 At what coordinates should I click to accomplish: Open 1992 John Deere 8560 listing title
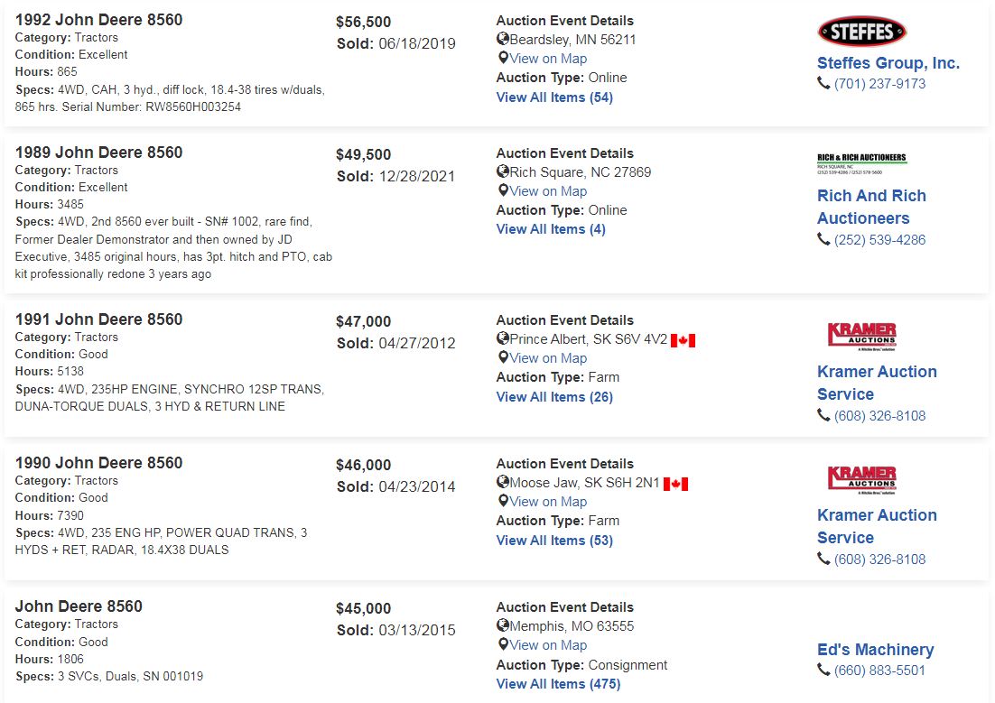99,20
